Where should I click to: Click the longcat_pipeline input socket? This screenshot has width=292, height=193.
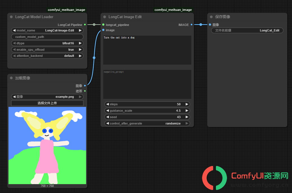tap(103, 25)
